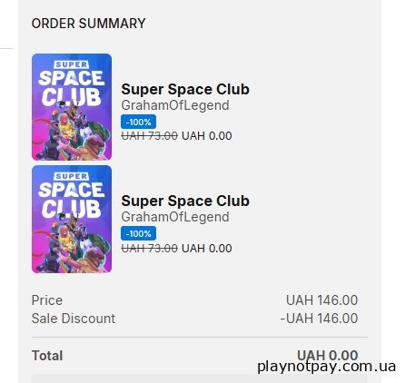Click the Sale Discount label
The height and width of the screenshot is (383, 405).
[x=74, y=319]
